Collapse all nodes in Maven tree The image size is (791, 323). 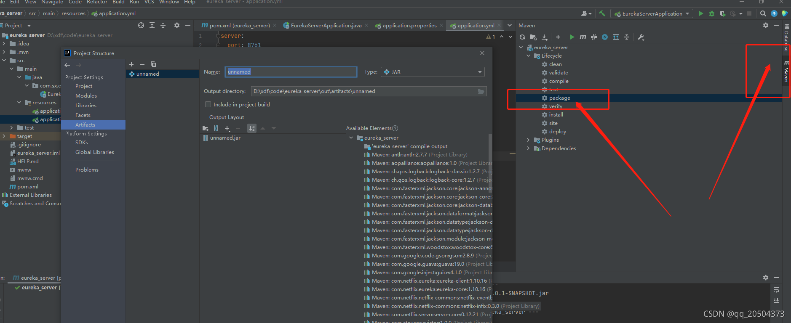627,37
